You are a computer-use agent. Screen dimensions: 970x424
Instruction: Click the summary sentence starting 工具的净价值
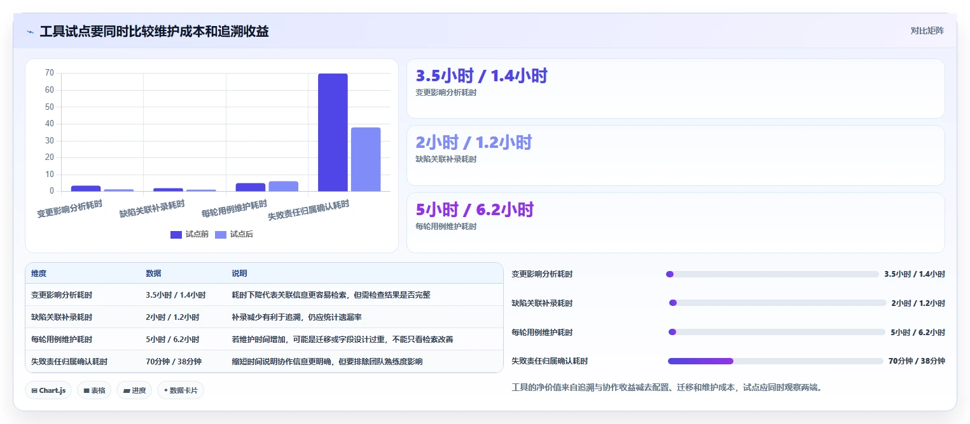[x=668, y=387]
